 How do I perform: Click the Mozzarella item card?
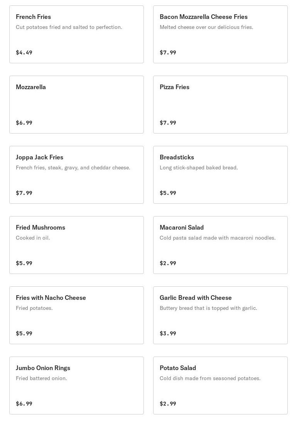click(x=76, y=105)
